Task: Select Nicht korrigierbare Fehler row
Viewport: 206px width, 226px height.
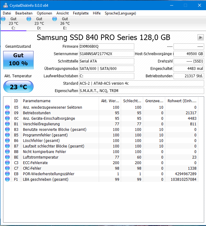Action: pos(101,151)
